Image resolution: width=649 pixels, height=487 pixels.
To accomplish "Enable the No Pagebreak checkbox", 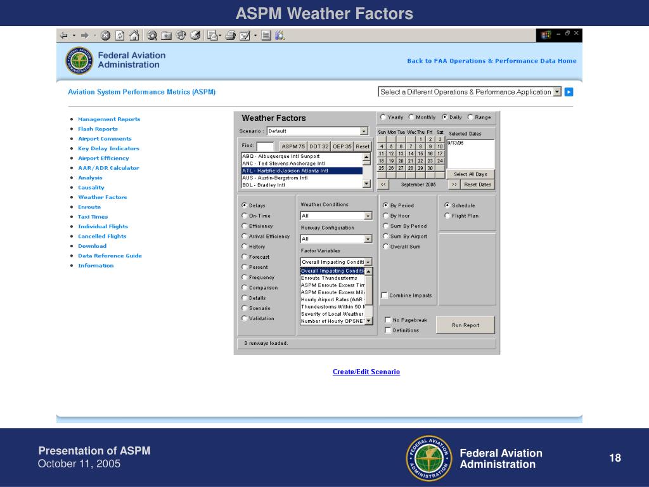I will coord(388,320).
